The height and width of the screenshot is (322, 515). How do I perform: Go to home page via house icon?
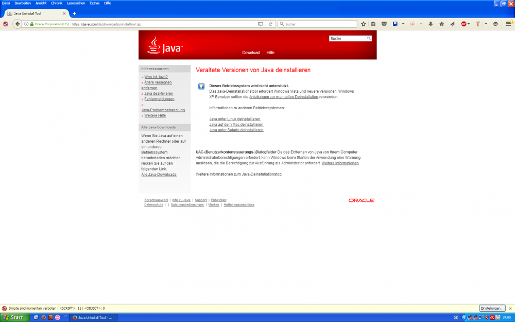[x=441, y=24]
